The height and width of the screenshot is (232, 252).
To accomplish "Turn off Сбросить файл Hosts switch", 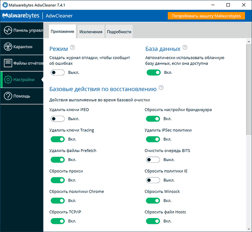I will pos(153,221).
